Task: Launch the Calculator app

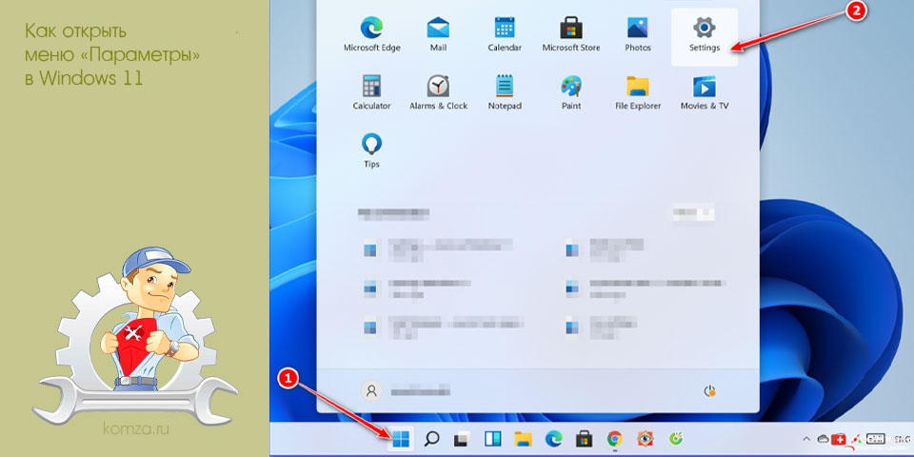Action: [x=372, y=93]
